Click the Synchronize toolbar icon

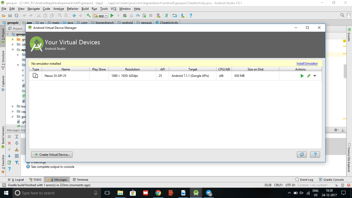click(x=16, y=16)
